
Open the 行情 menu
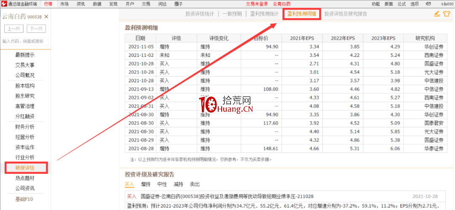point(48,4)
